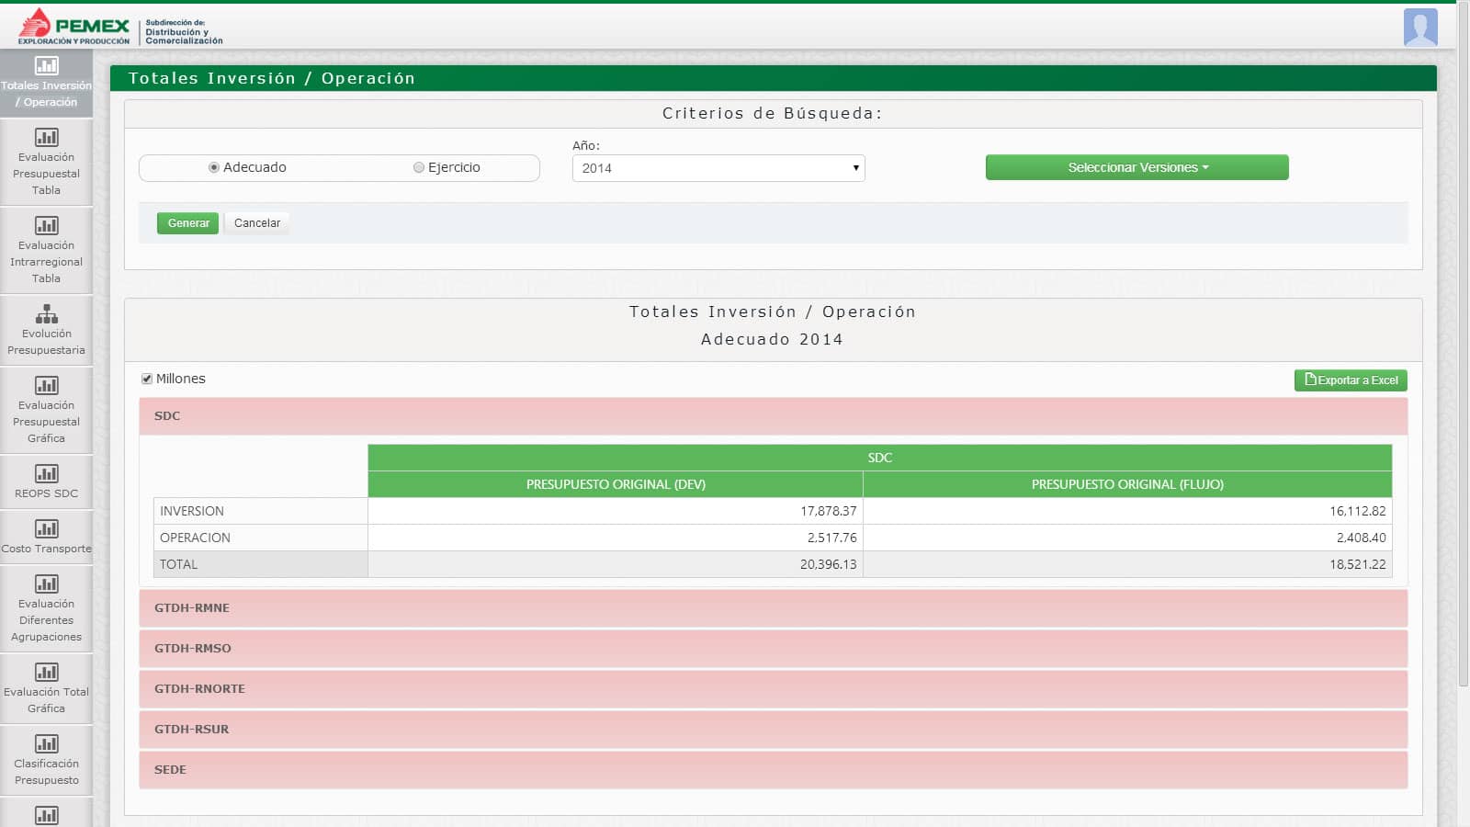The image size is (1470, 827).
Task: Open Evaluación Intrarregional Tabla sidebar icon
Action: pos(46,226)
